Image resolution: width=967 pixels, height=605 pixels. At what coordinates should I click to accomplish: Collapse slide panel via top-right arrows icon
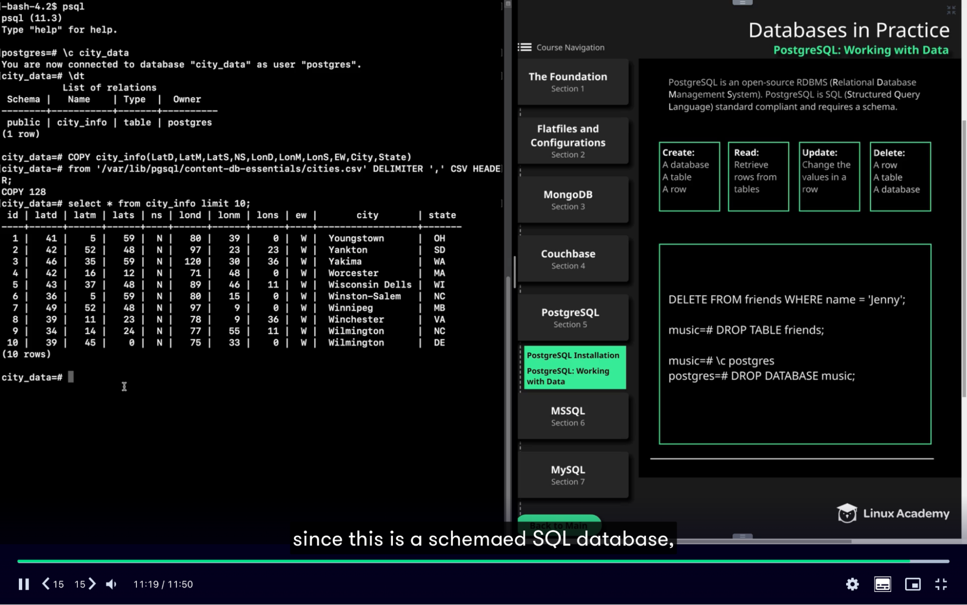point(951,10)
